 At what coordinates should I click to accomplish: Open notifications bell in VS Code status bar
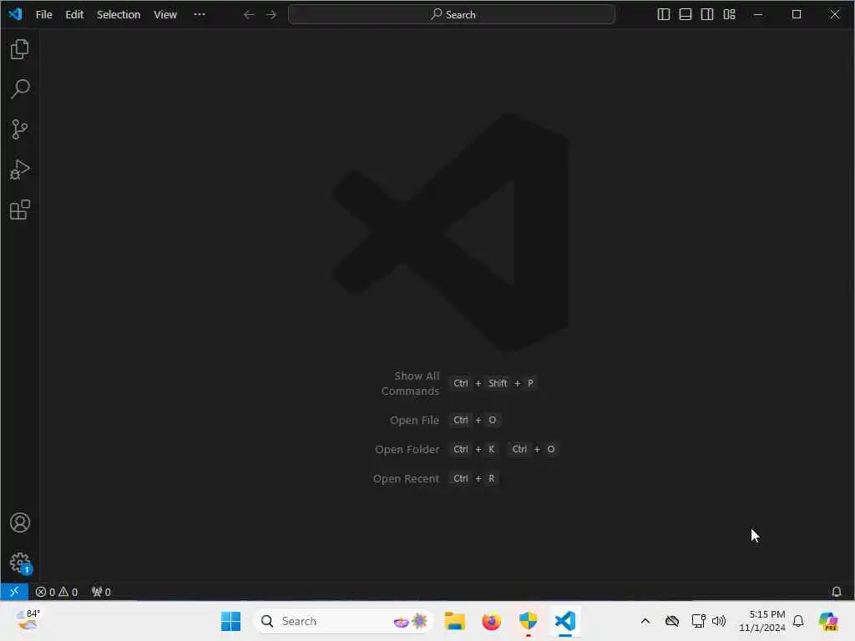tap(836, 592)
